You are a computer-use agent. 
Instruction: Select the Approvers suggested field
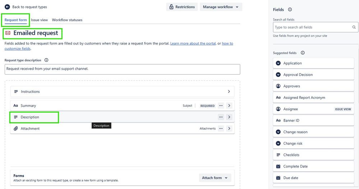pos(313,86)
